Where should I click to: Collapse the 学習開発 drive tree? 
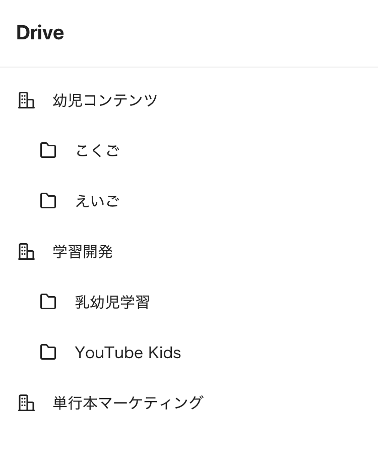coord(26,251)
